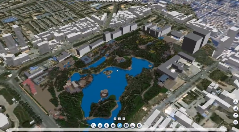Image resolution: width=239 pixels, height=132 pixels.
Task: Open the magnifier search tool
Action: (x=93, y=125)
